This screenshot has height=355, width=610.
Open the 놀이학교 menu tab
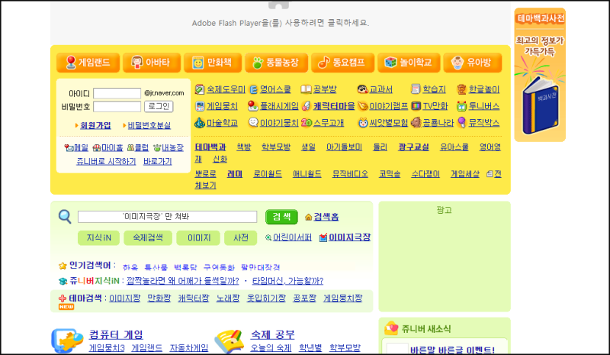tap(409, 63)
